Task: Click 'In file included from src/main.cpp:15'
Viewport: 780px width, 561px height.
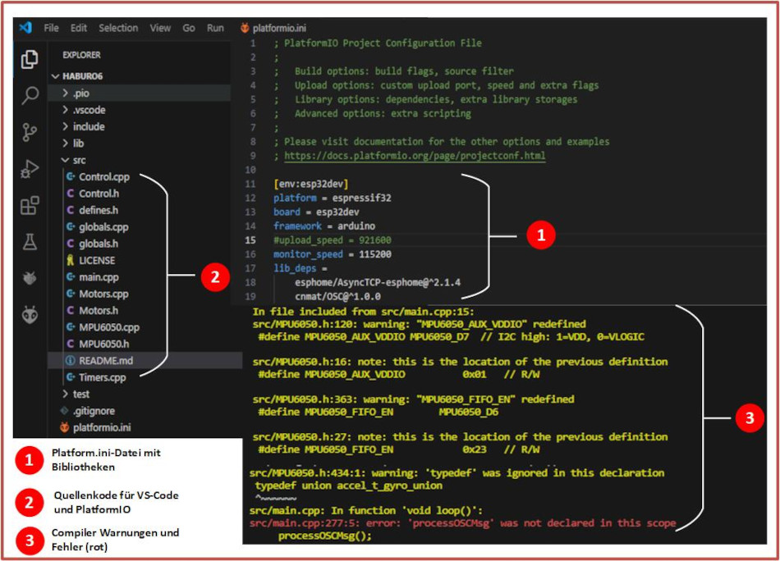Action: point(363,312)
